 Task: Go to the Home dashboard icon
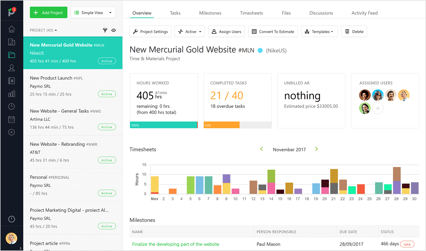(11, 29)
